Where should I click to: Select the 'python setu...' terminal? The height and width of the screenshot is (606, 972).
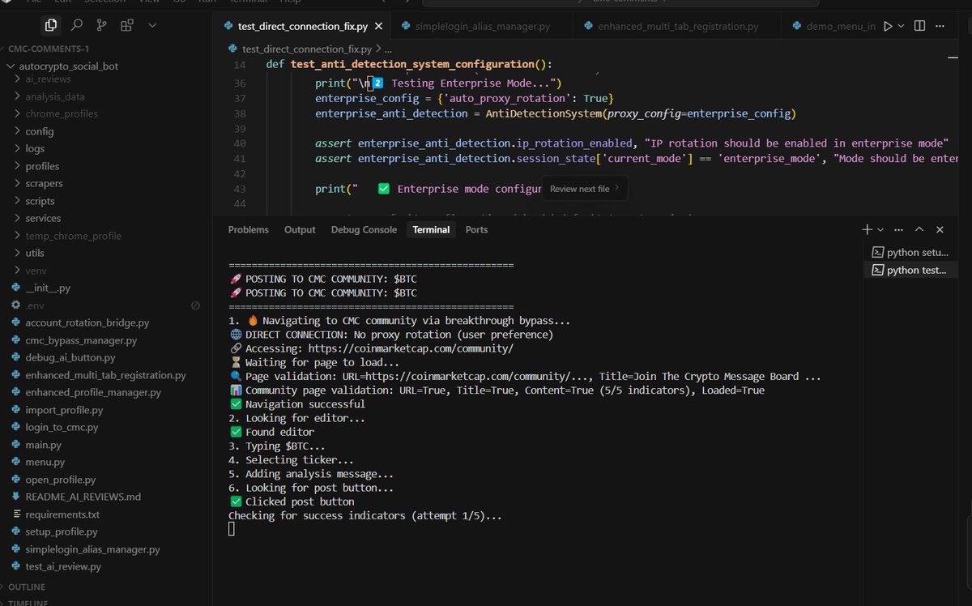click(x=910, y=252)
